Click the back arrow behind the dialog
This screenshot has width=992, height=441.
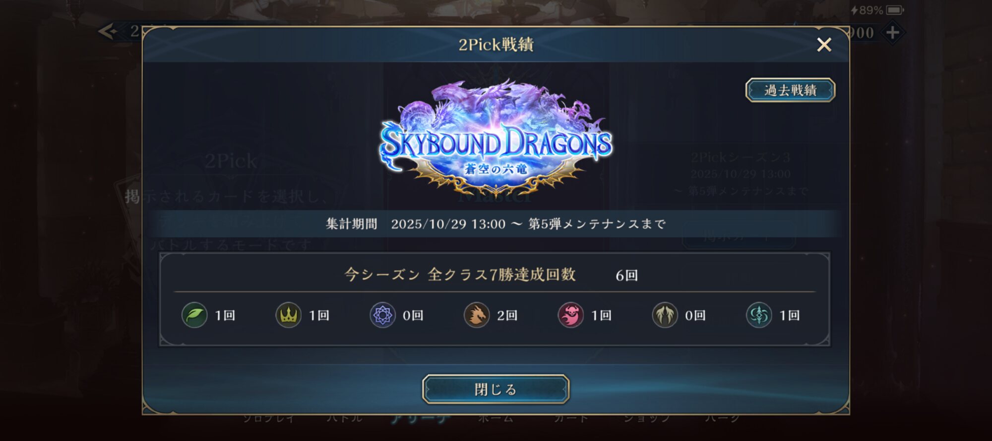click(108, 32)
